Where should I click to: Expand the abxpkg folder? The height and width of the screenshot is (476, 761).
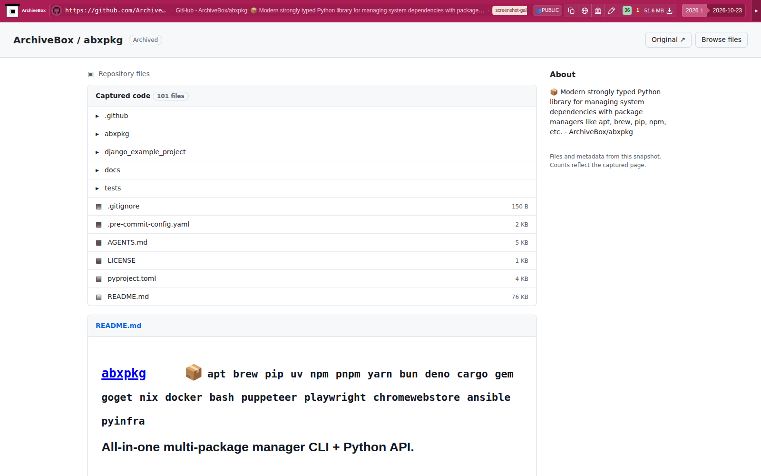[x=97, y=134]
